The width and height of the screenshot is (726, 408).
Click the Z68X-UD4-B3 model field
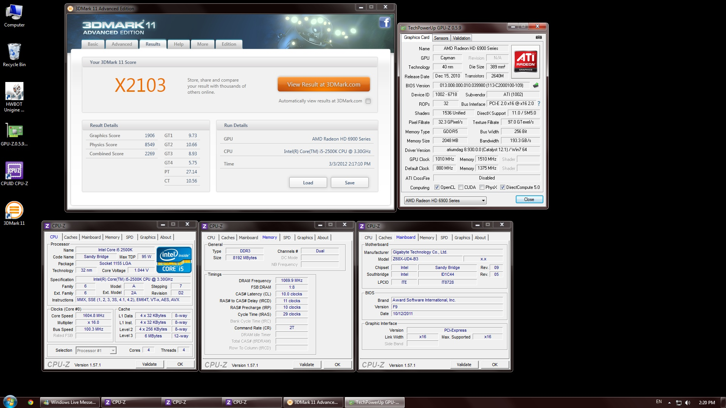(427, 259)
